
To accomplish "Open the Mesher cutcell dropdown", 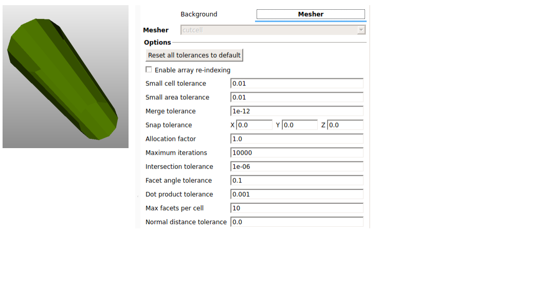I will pyautogui.click(x=274, y=30).
